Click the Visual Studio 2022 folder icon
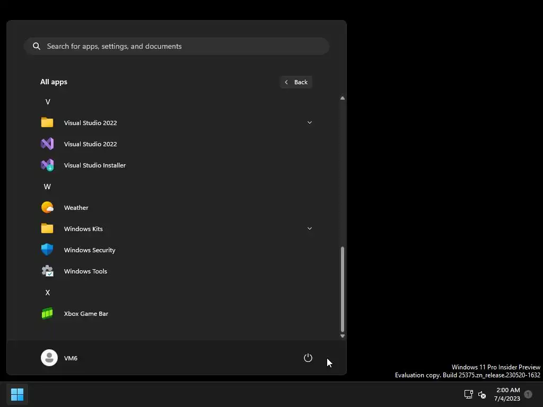543x407 pixels. (x=47, y=122)
